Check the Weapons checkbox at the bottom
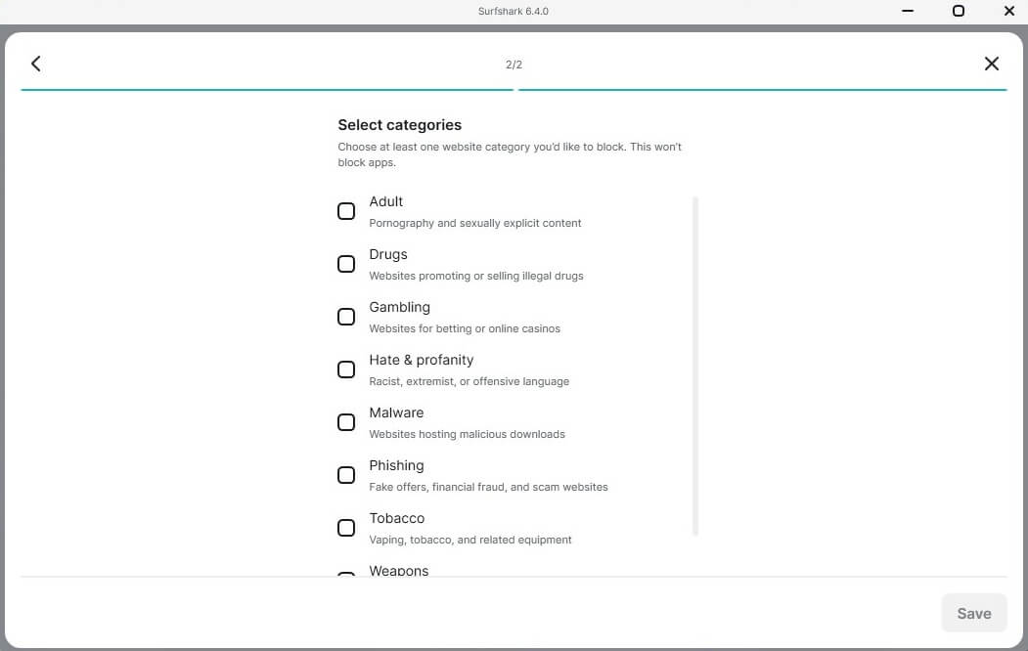 pos(346,577)
